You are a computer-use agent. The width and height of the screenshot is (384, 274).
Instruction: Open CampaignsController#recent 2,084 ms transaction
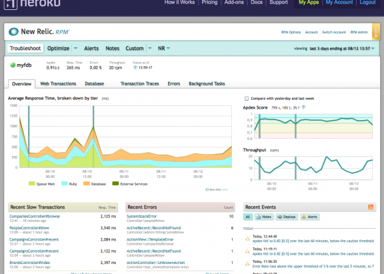34,239
